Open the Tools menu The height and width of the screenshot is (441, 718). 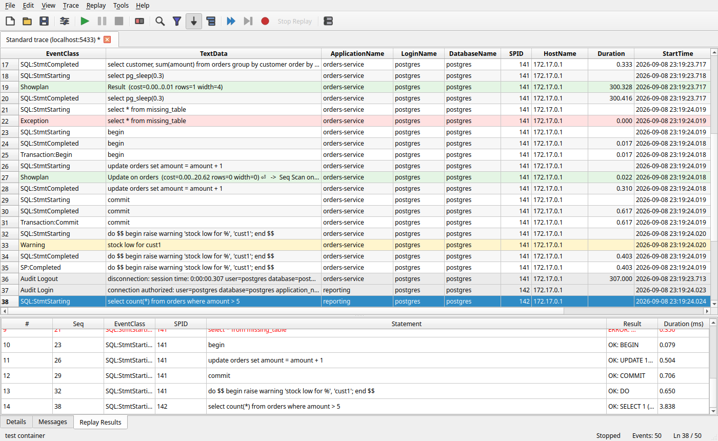[121, 5]
